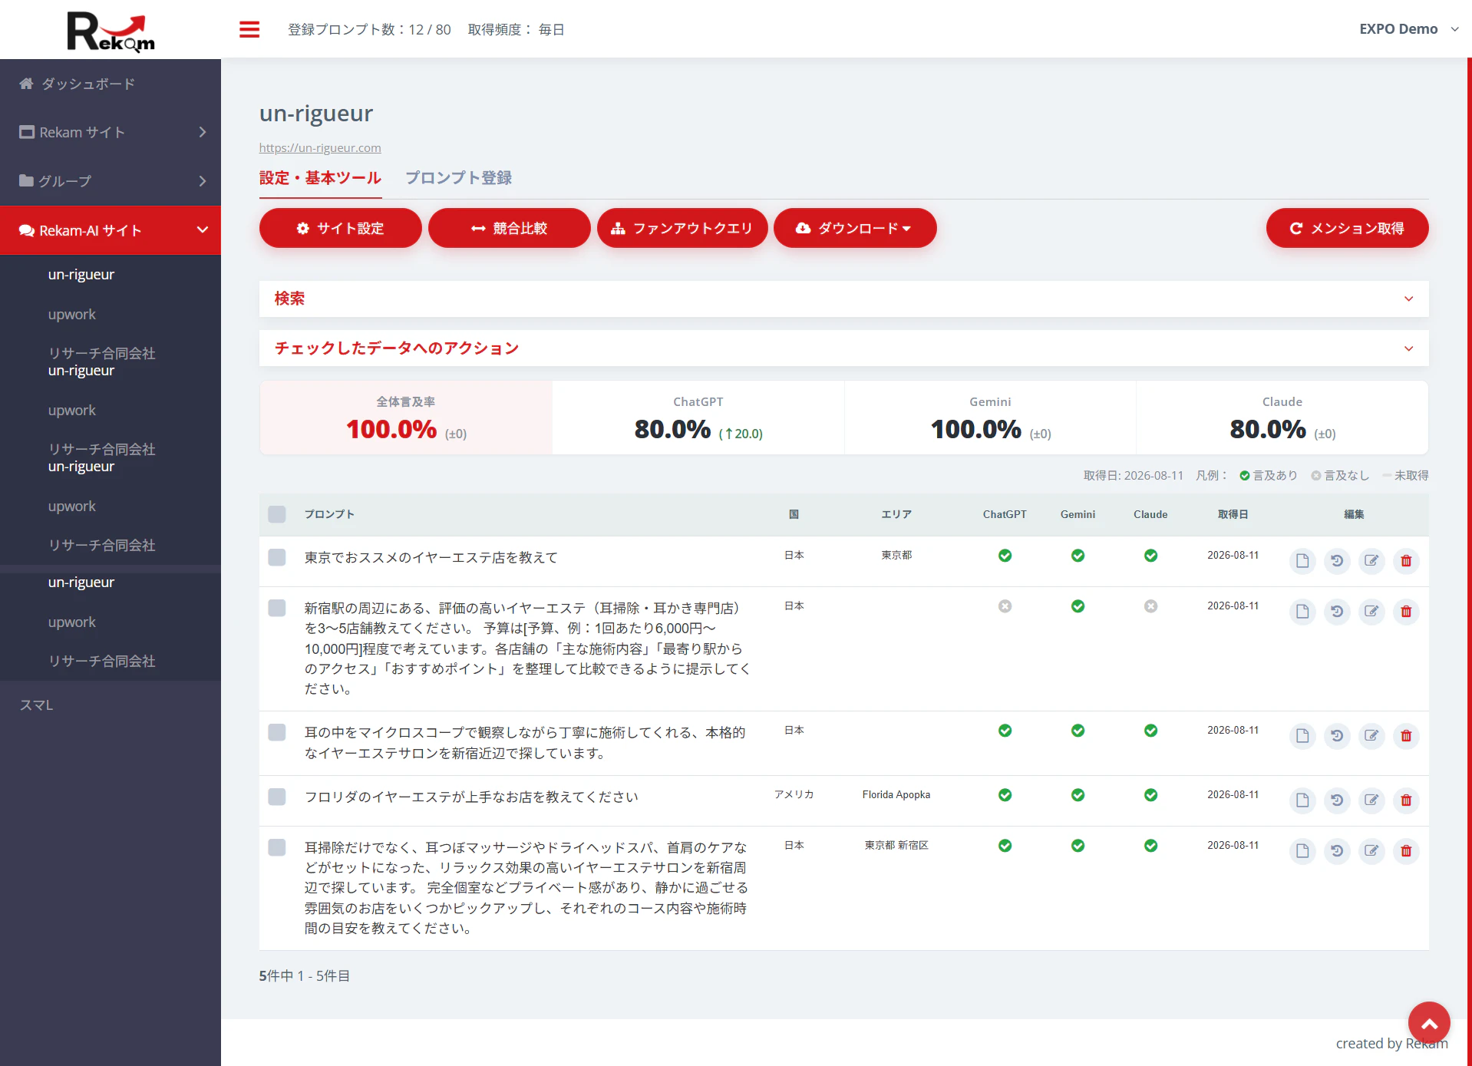The image size is (1472, 1066).
Task: Click ChatGPT green check for 東京でおススメ row
Action: click(1005, 556)
